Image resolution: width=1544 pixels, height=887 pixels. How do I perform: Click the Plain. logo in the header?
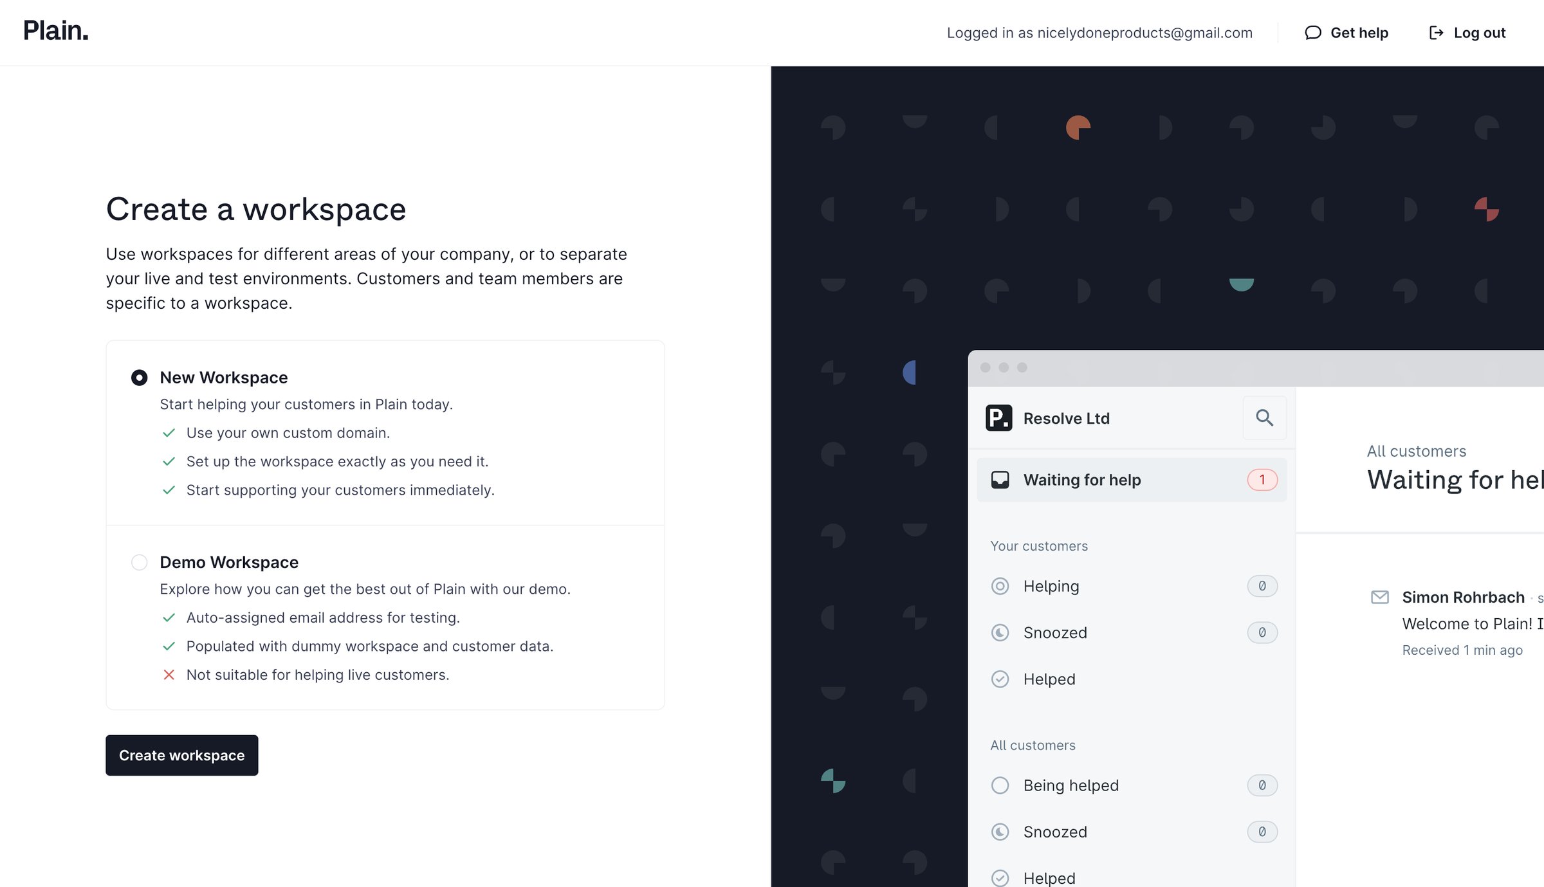click(x=56, y=31)
